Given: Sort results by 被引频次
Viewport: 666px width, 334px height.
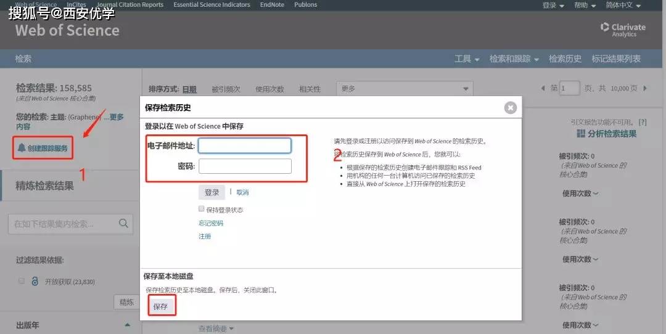Looking at the screenshot, I should point(226,89).
